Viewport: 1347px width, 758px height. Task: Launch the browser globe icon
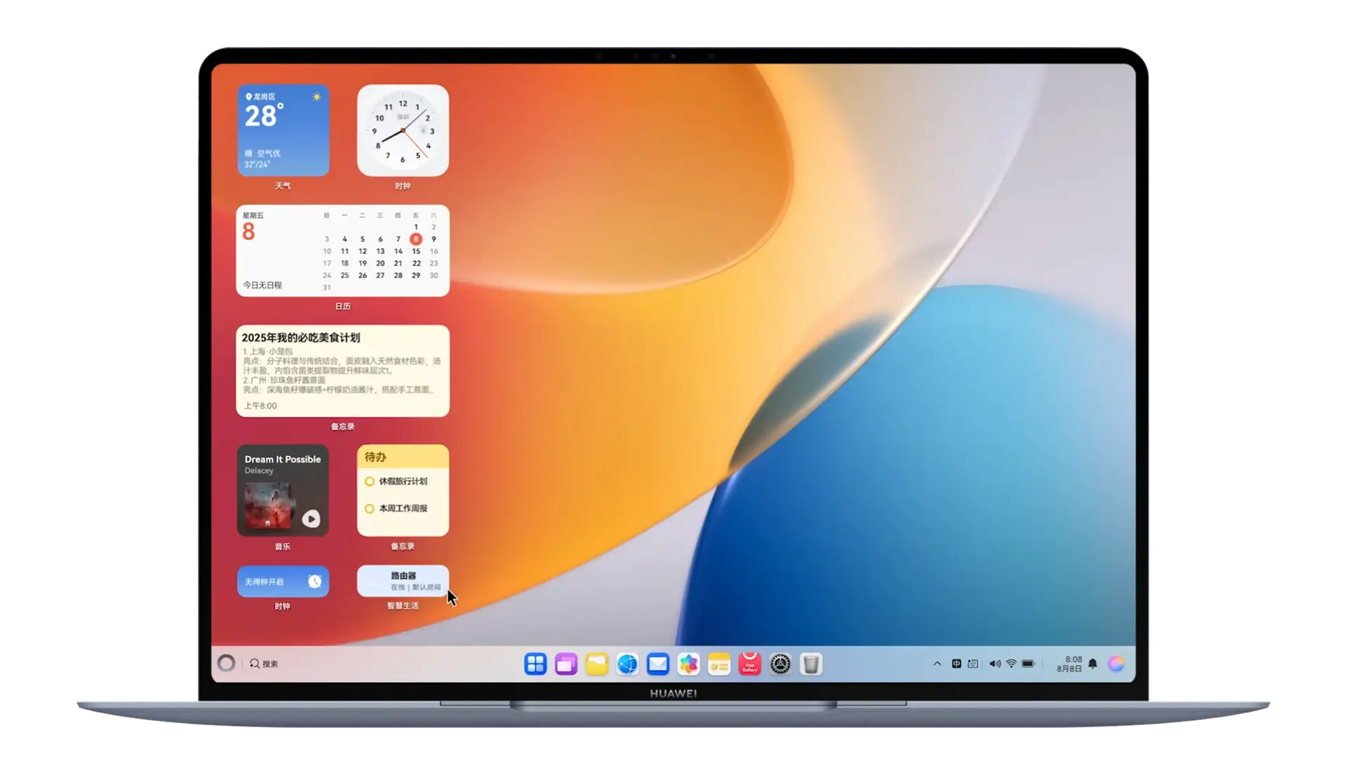(x=627, y=664)
